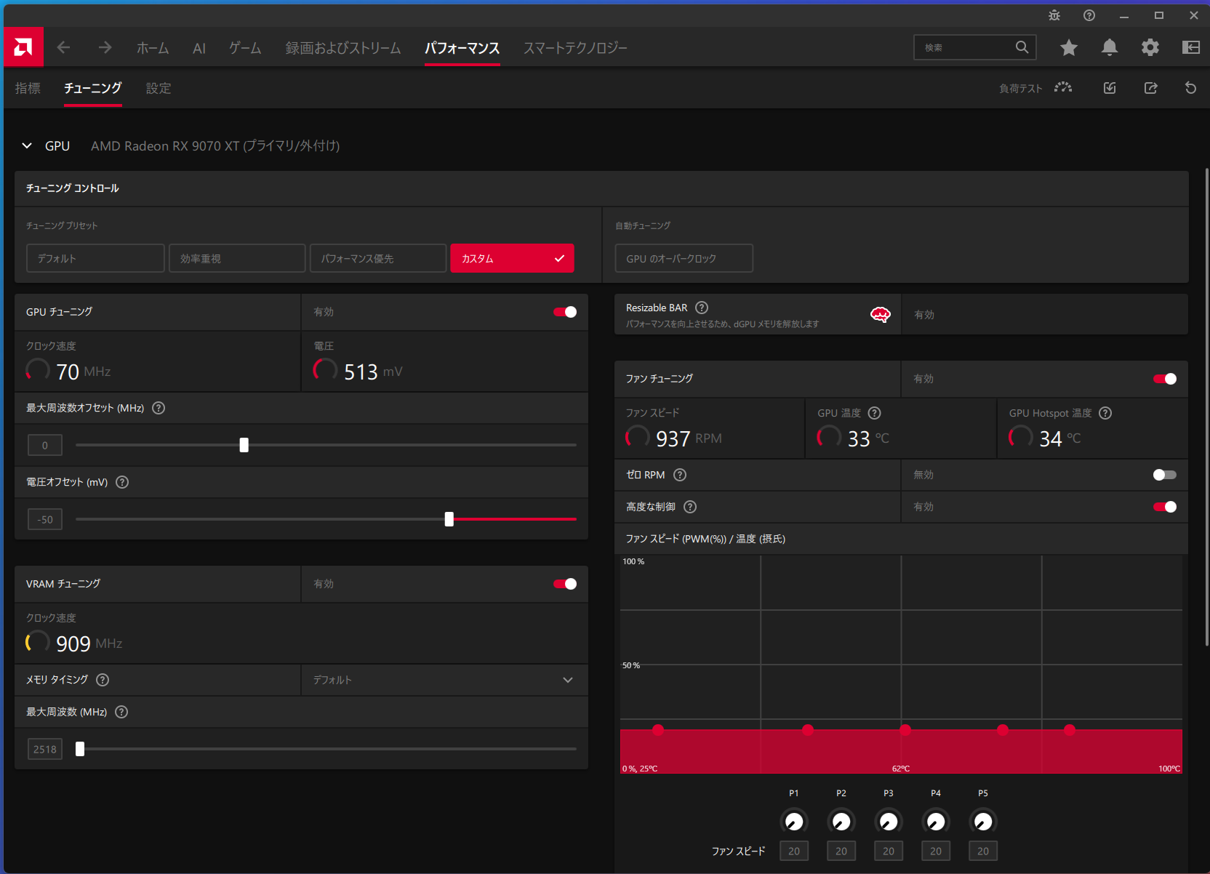This screenshot has height=874, width=1210.
Task: Open the ホーム tab
Action: click(153, 48)
